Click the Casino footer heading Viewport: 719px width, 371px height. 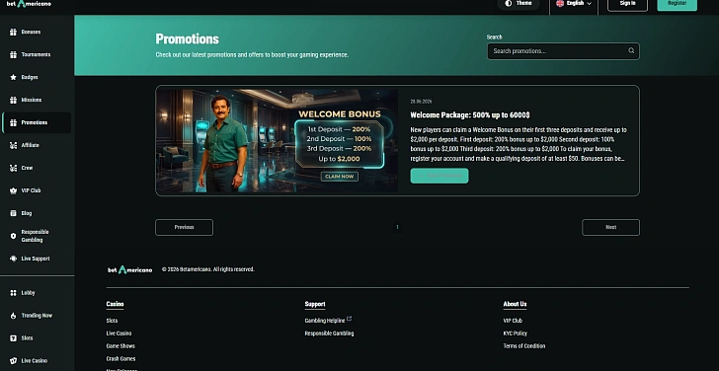tap(116, 304)
